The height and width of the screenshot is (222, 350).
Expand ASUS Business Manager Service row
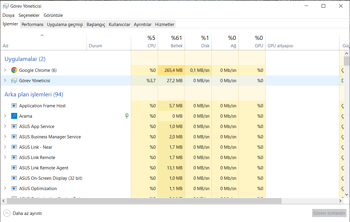(5, 137)
